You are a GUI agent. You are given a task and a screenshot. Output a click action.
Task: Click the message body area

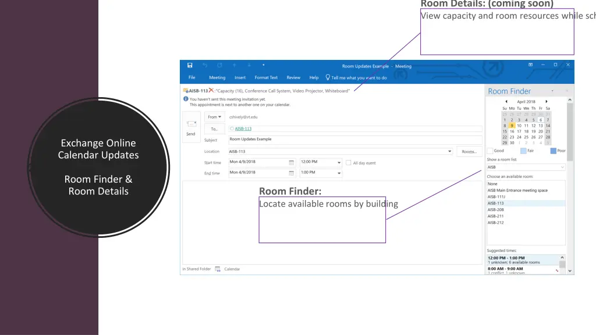pos(332,222)
